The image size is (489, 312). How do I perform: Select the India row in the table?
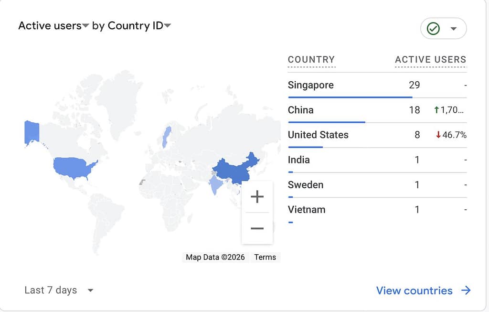[299, 160]
